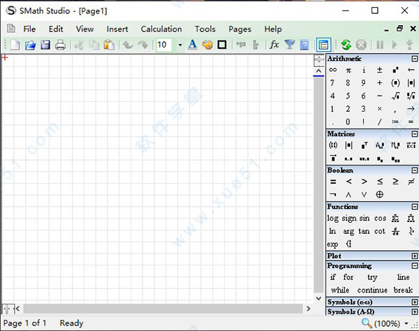Create a new page with the toolbar icon
The width and height of the screenshot is (419, 331).
(15, 45)
